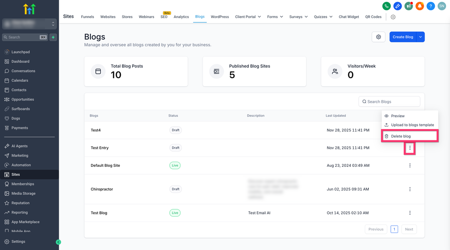The height and width of the screenshot is (250, 450).
Task: Click the green phone dialer icon
Action: pyautogui.click(x=386, y=6)
